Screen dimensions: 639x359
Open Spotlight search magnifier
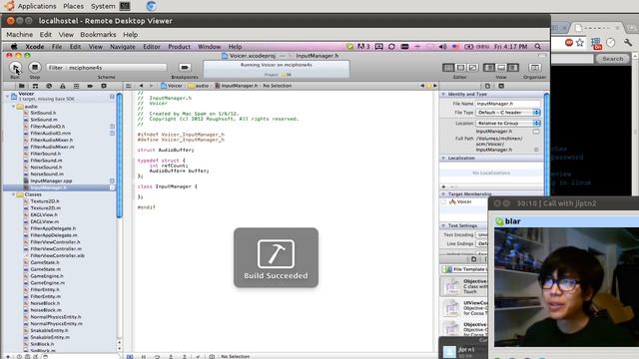[x=538, y=47]
